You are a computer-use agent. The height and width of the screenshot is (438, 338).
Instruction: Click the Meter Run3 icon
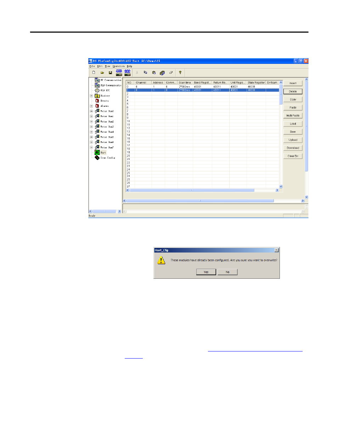coord(97,127)
